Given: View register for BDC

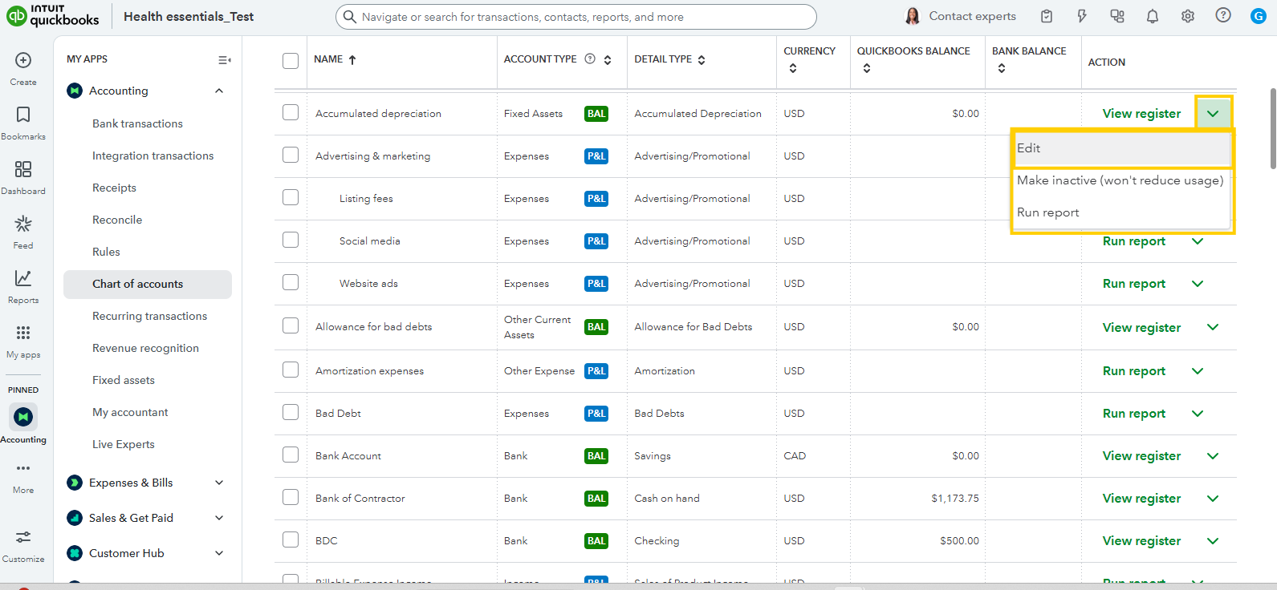Looking at the screenshot, I should coord(1141,541).
